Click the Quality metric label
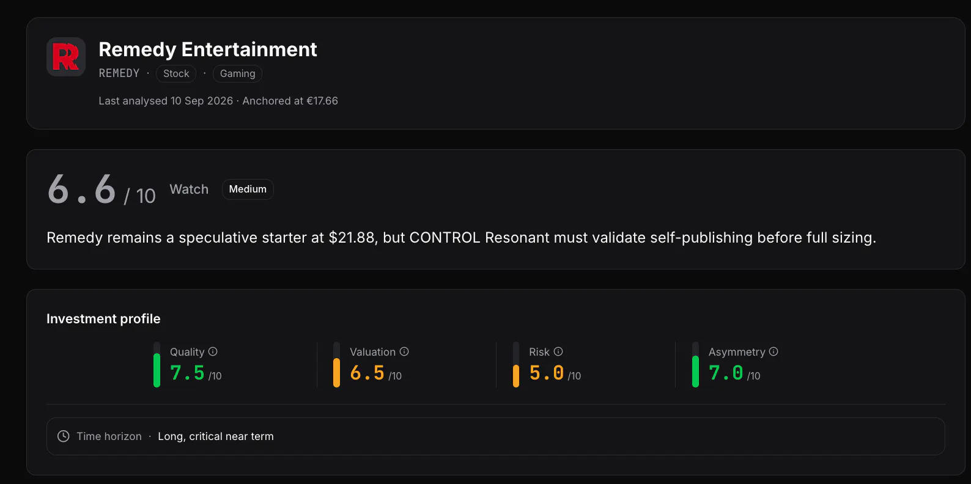The height and width of the screenshot is (484, 971). [x=187, y=352]
